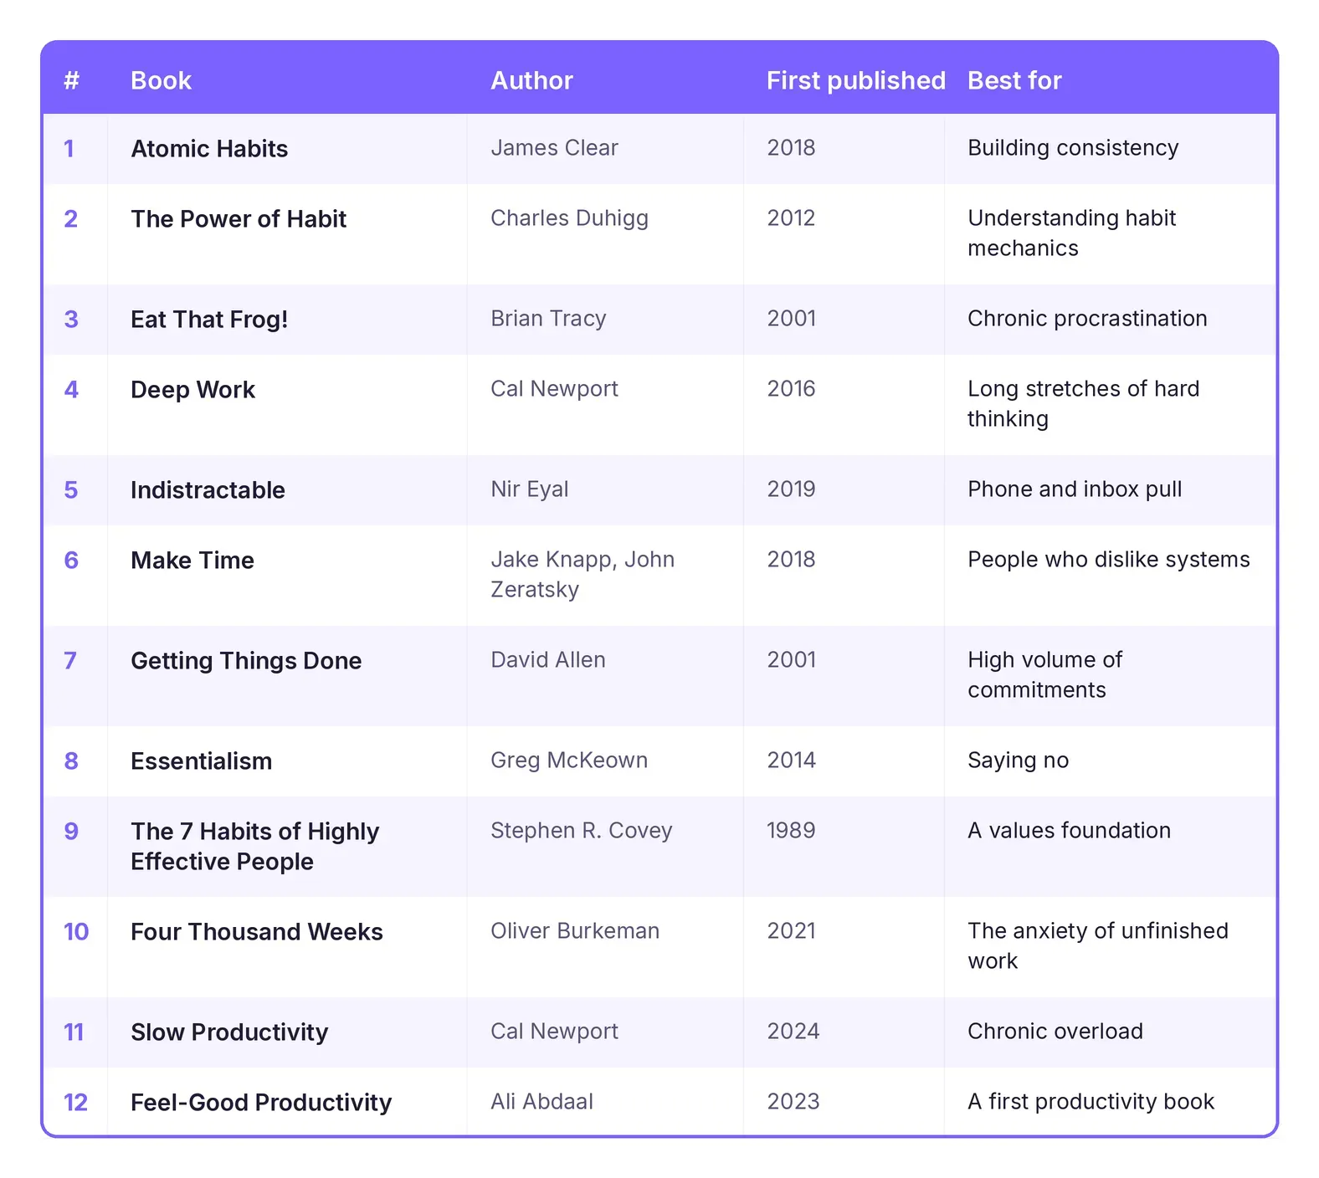Click '2001' in Eat That Frog! row
Image resolution: width=1319 pixels, height=1178 pixels.
point(791,319)
